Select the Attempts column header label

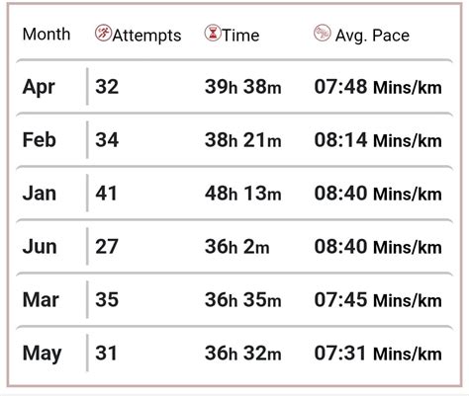click(x=146, y=36)
